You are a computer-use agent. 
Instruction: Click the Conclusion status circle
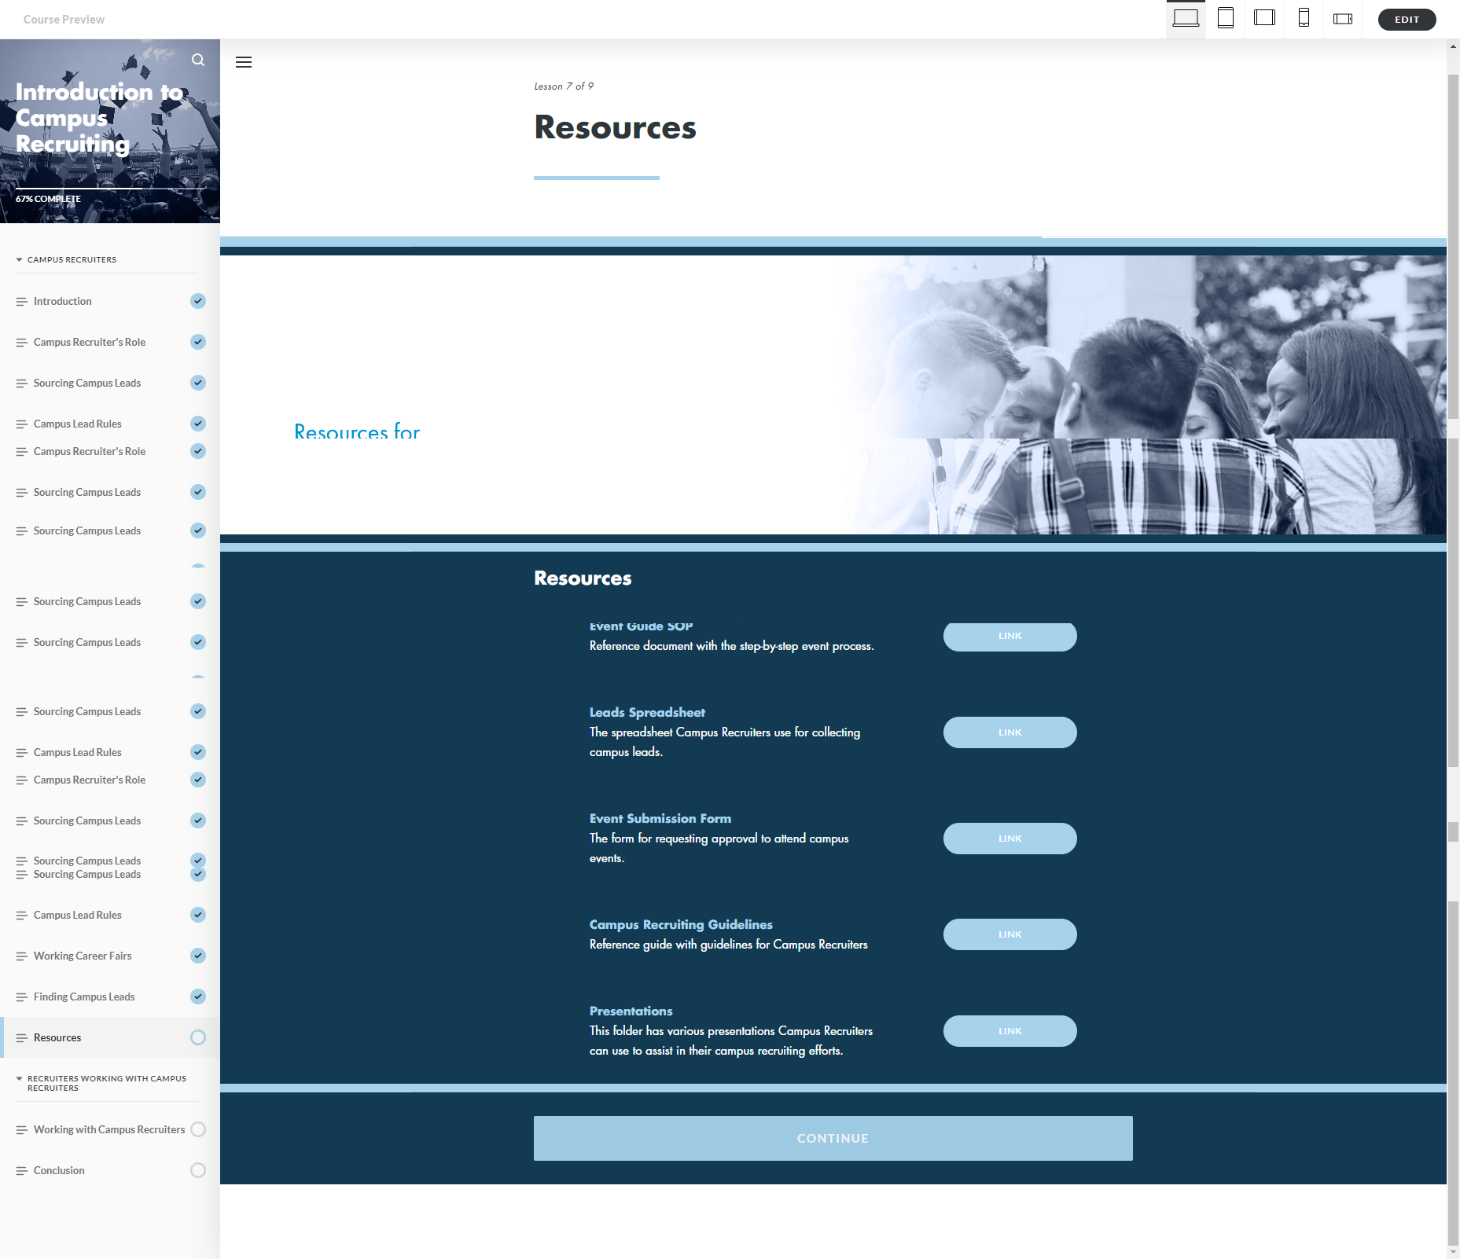click(x=198, y=1170)
